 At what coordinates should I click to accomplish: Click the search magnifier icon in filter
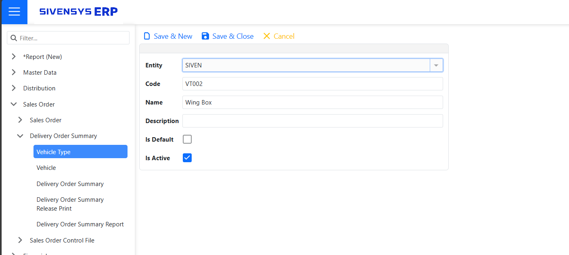coord(14,38)
